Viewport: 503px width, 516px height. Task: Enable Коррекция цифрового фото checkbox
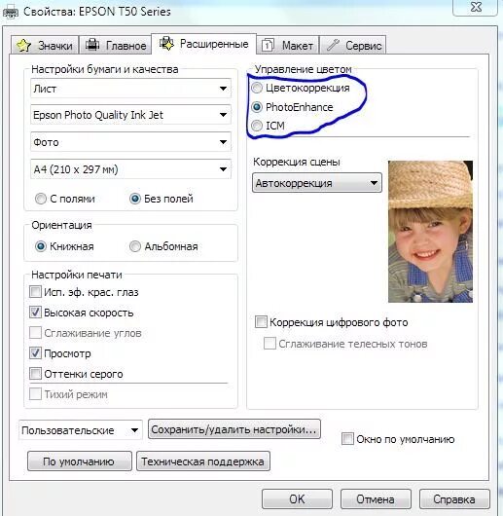pyautogui.click(x=261, y=322)
